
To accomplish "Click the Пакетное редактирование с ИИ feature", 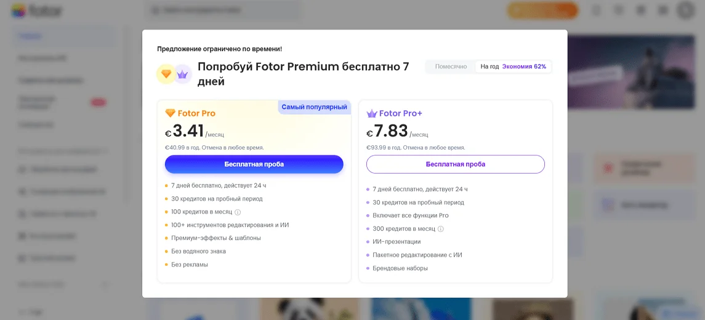I will point(417,255).
